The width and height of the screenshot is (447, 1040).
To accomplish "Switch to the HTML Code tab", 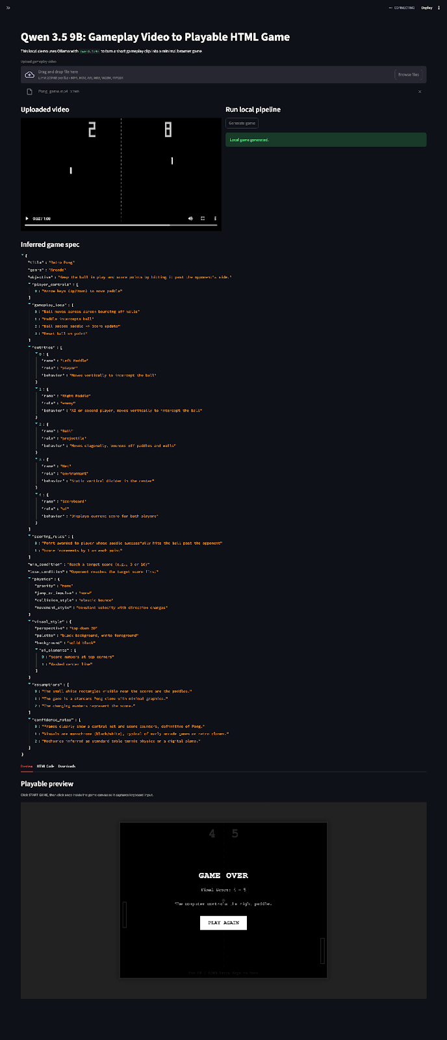I will click(45, 766).
